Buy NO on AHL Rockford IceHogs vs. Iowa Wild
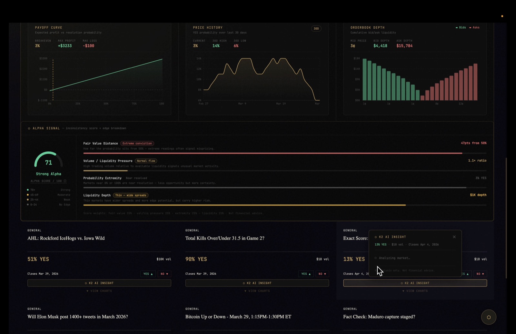516x334 pixels. pos(164,274)
